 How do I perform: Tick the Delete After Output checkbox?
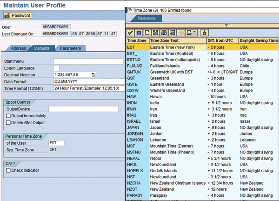pos(8,122)
